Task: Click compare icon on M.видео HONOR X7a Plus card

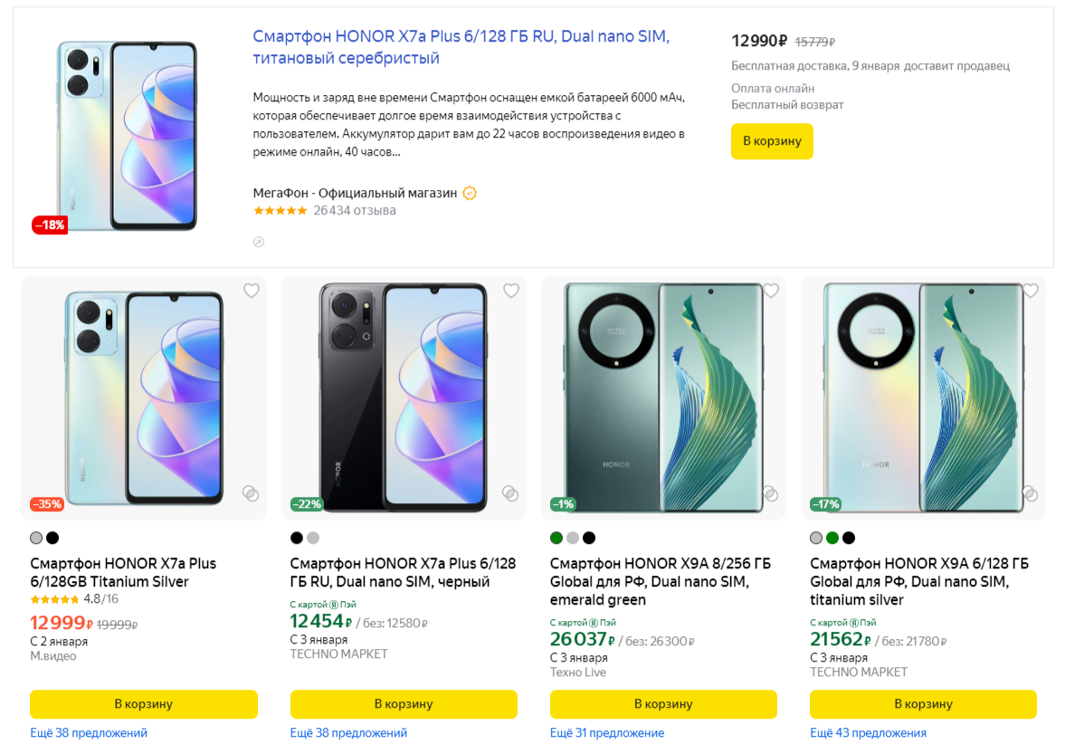Action: click(251, 493)
